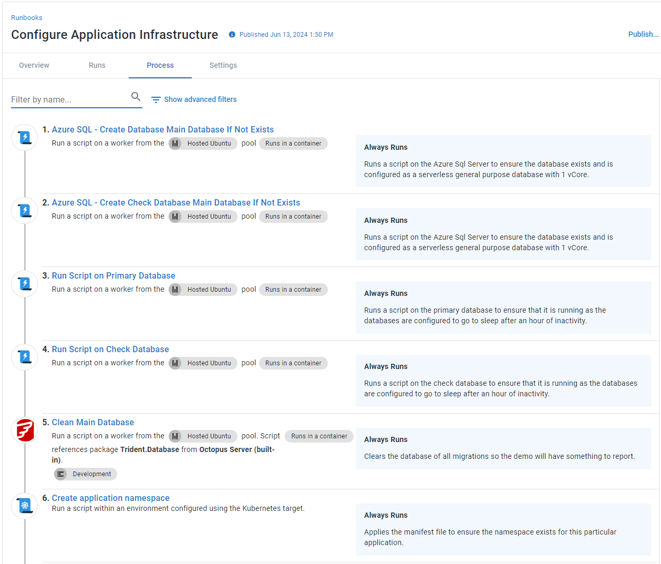Select the step 2 Azure SQL database icon

click(24, 210)
